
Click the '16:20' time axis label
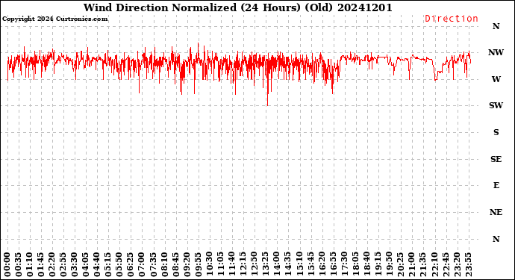point(322,264)
